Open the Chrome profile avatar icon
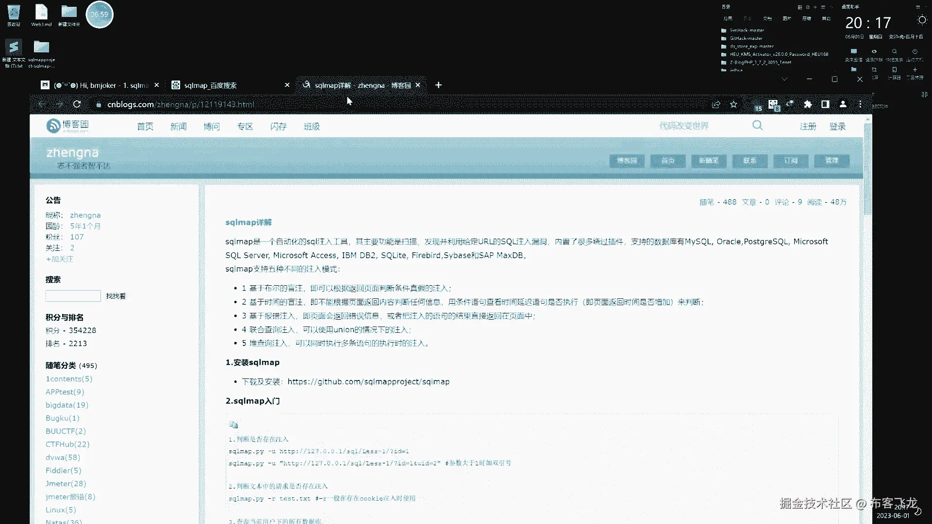 click(843, 104)
